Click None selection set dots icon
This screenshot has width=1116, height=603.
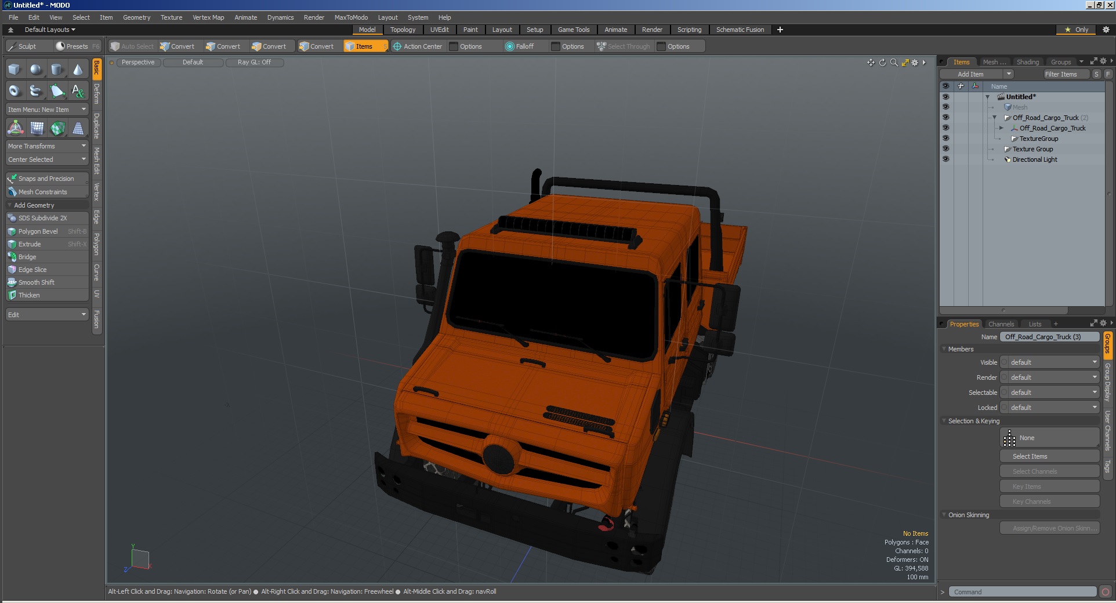[x=1009, y=438]
